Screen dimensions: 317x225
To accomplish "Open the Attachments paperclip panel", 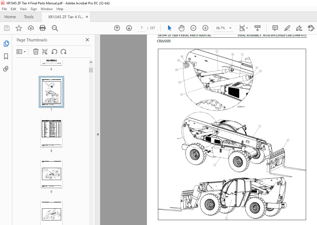I will point(6,69).
